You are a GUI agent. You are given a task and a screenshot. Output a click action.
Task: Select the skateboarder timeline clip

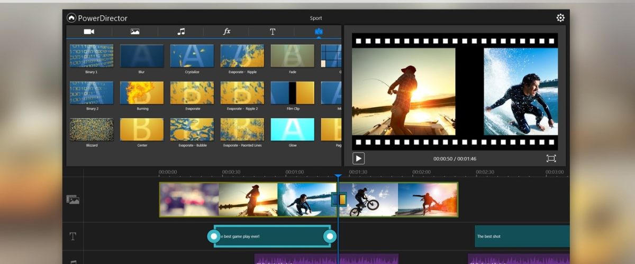click(x=428, y=200)
